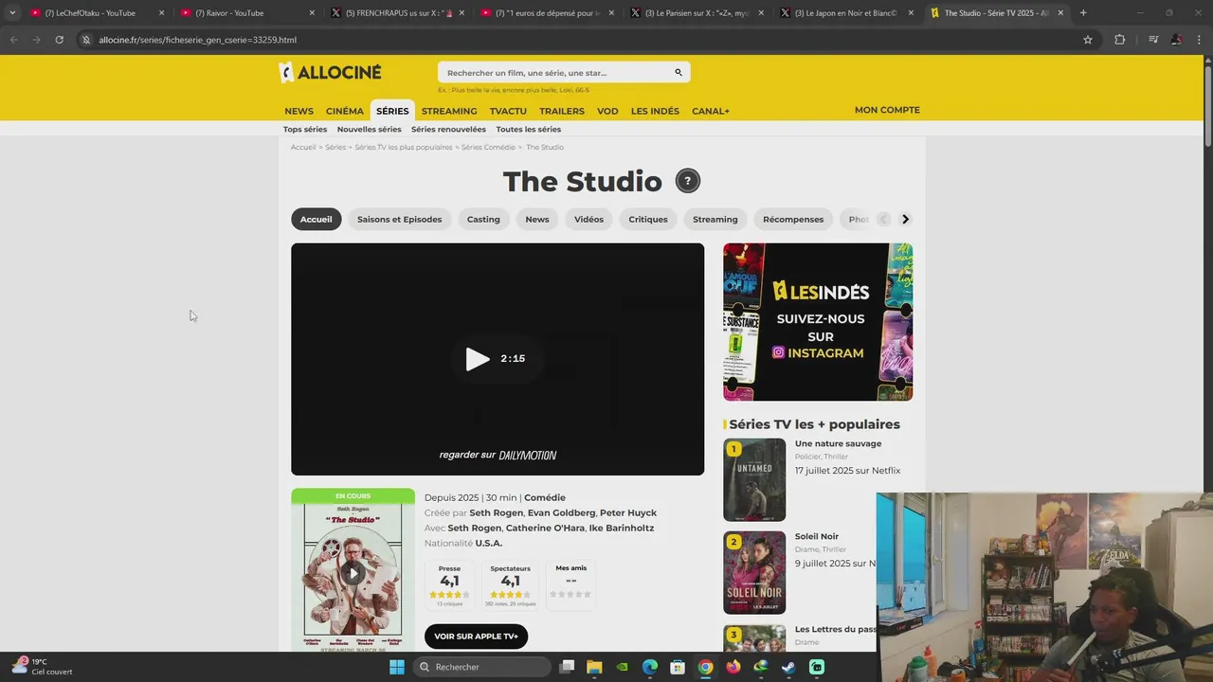
Task: Go to Toutes les séries
Action: [x=529, y=129]
